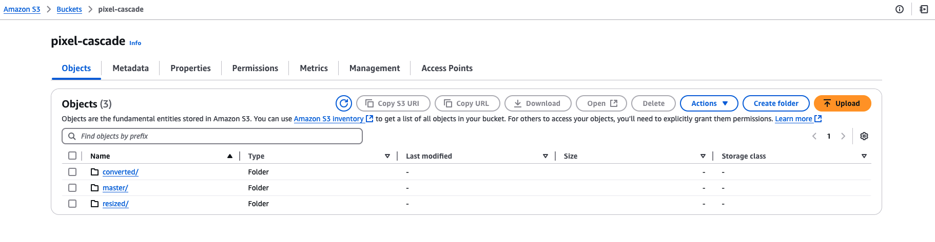Select all objects with header checkbox
935x242 pixels.
(72, 156)
